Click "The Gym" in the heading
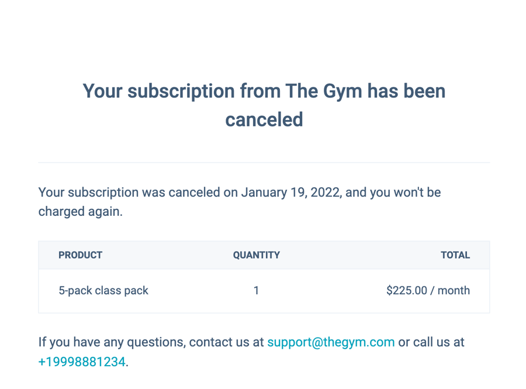 (324, 91)
